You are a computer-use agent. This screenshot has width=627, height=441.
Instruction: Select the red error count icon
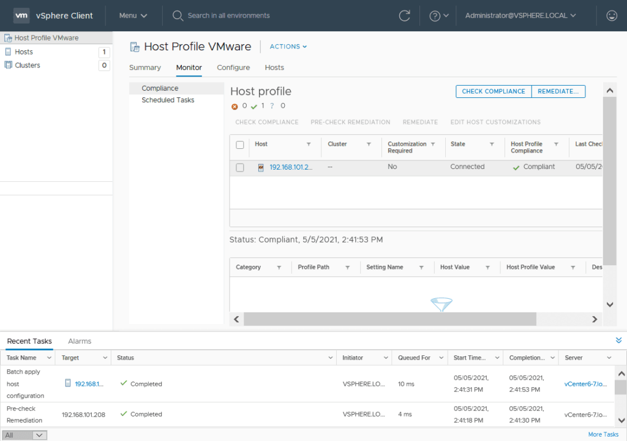pyautogui.click(x=235, y=105)
